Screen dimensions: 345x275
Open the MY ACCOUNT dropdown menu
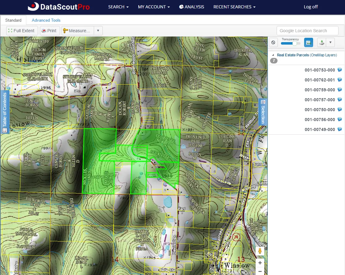[154, 7]
